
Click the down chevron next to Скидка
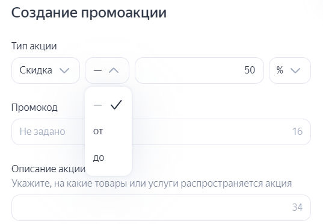point(64,70)
